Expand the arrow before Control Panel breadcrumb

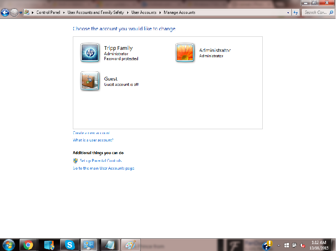point(33,13)
